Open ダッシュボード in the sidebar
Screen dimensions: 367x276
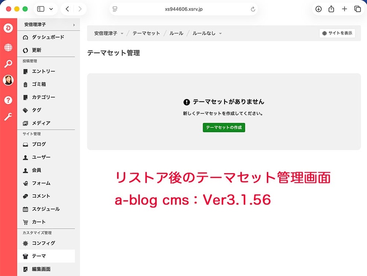coord(48,38)
